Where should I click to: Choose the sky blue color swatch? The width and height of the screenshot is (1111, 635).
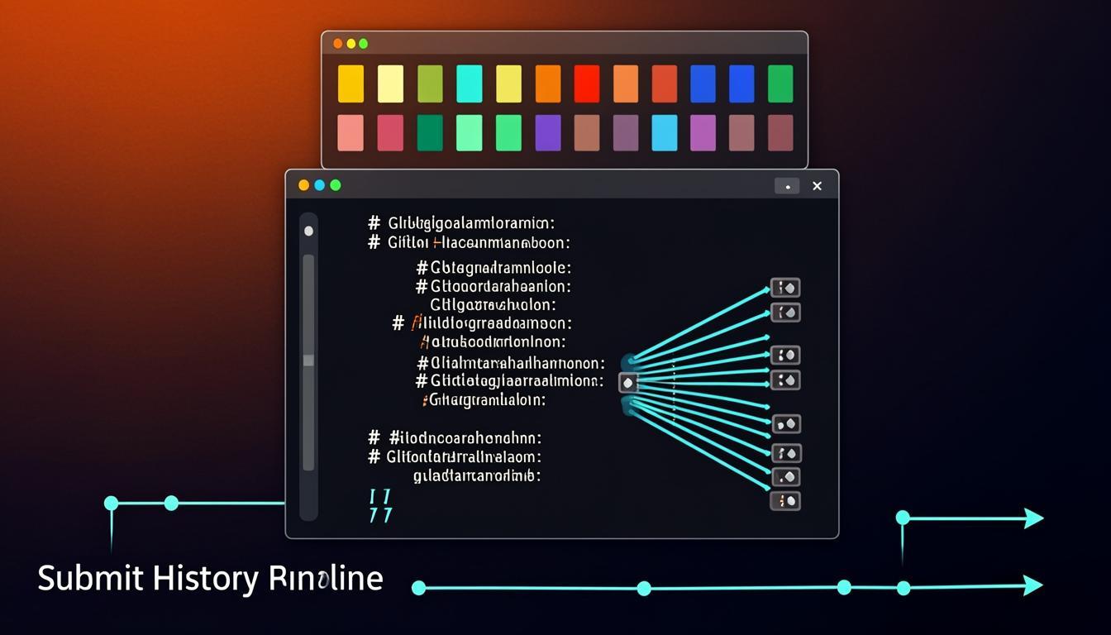click(664, 132)
